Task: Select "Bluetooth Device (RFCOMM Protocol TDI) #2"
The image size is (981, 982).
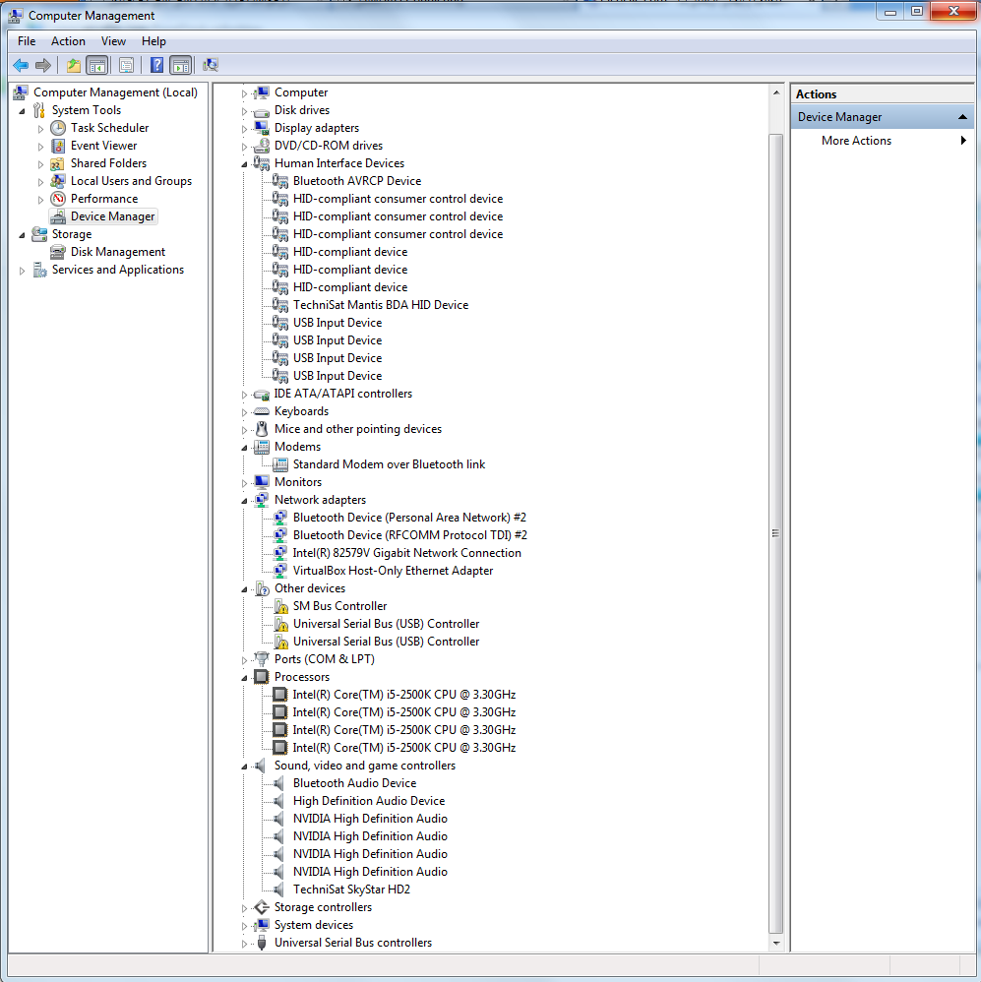Action: [410, 535]
